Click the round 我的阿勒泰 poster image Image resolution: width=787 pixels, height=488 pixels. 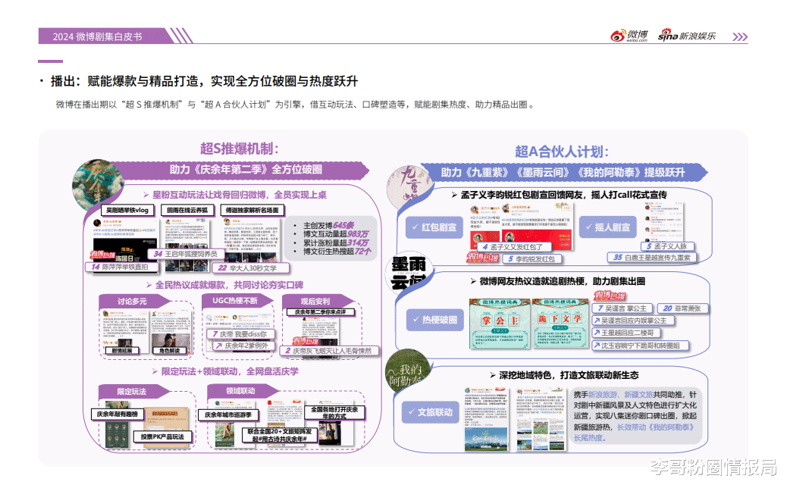coord(408,371)
